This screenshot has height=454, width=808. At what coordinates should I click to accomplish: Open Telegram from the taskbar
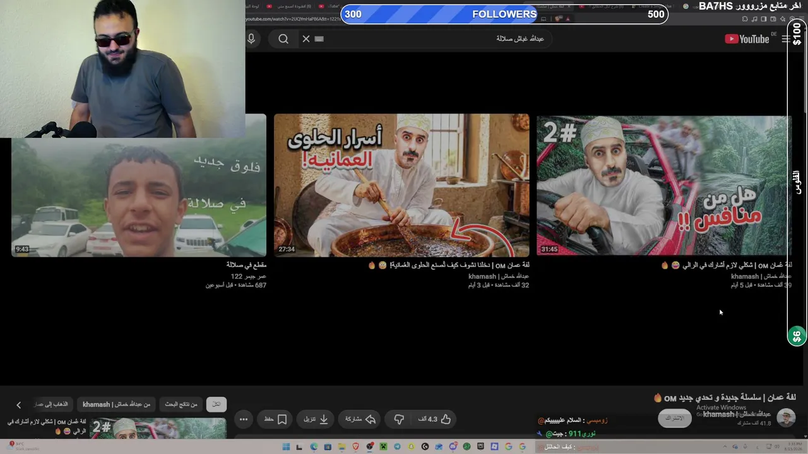[x=397, y=447]
